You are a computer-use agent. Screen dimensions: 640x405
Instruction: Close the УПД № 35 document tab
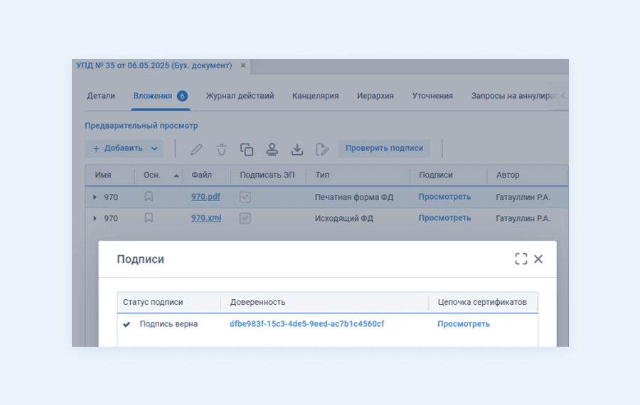243,65
